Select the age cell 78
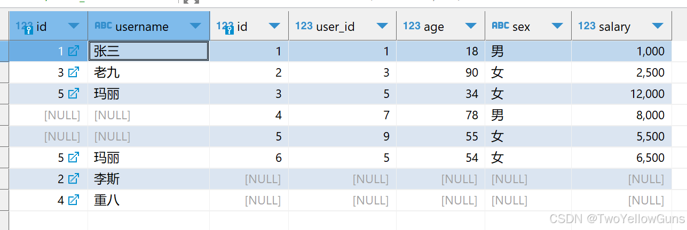 point(440,115)
